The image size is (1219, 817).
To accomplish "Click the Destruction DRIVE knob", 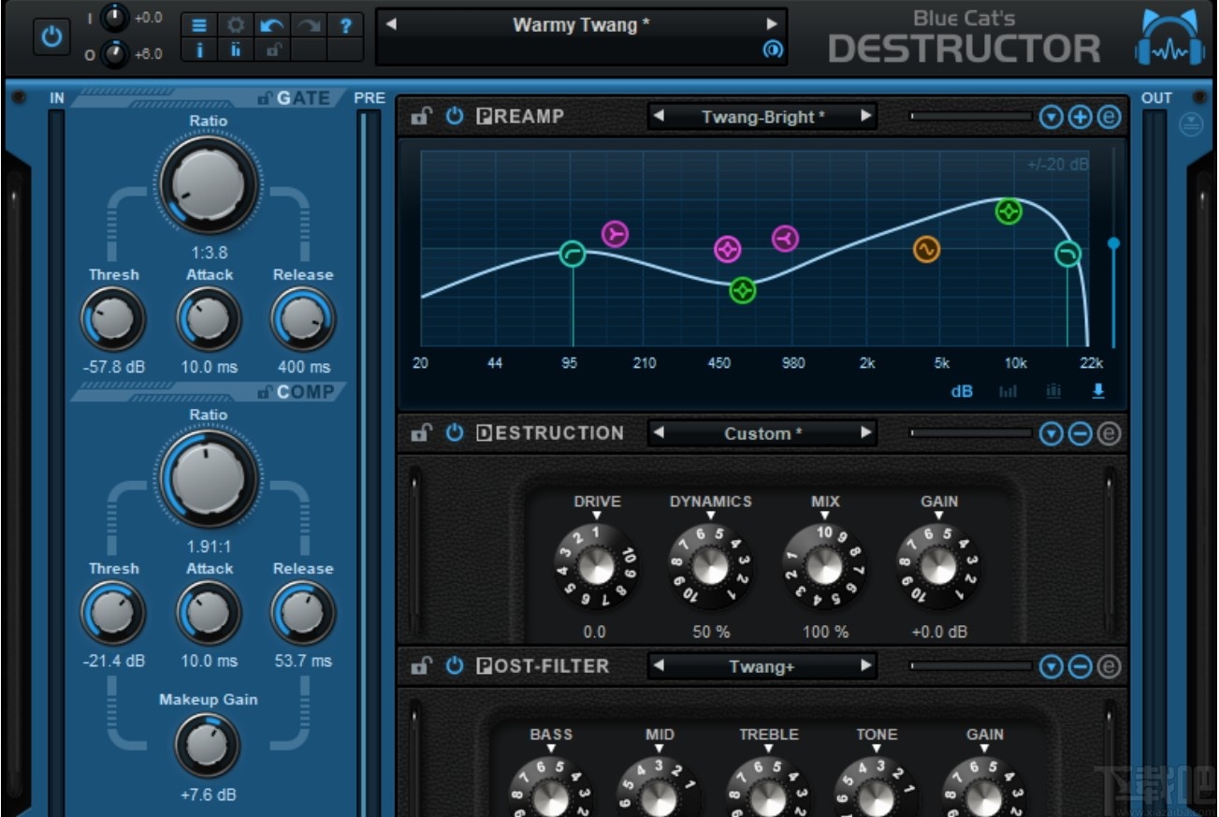I will (x=596, y=564).
